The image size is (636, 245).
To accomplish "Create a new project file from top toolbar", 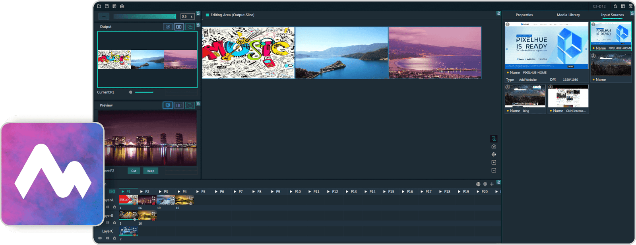I will [x=99, y=6].
